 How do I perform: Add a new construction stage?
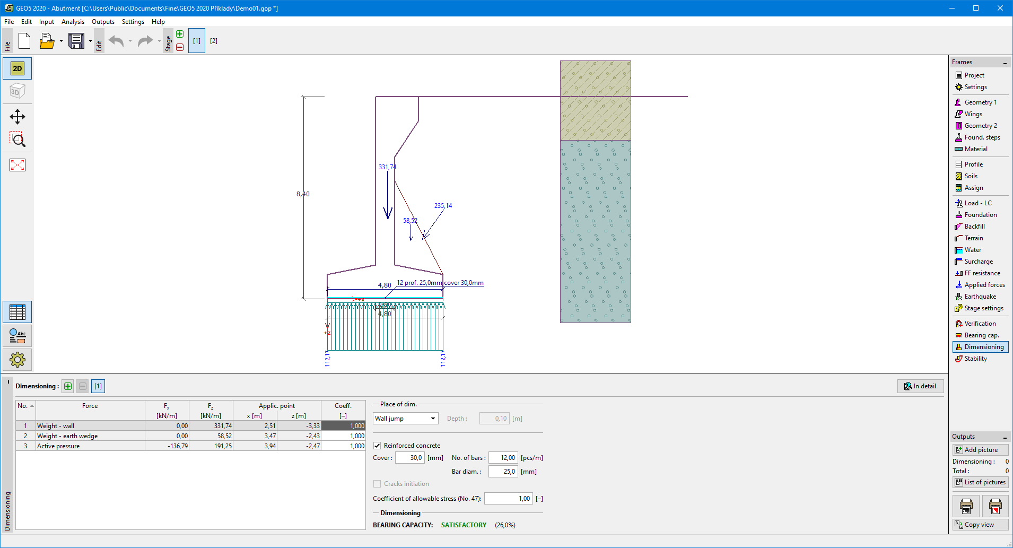click(x=180, y=34)
